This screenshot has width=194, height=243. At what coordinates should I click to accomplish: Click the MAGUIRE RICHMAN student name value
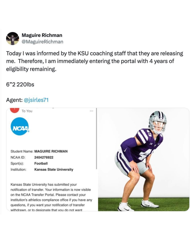tap(51, 151)
